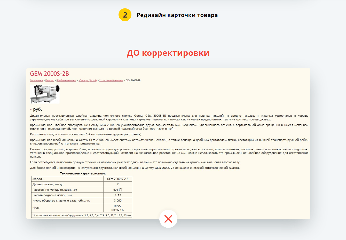The image size is (346, 240).
Task: Click the line starting «Для более легкой и комфортной»
Action: pyautogui.click(x=135, y=168)
